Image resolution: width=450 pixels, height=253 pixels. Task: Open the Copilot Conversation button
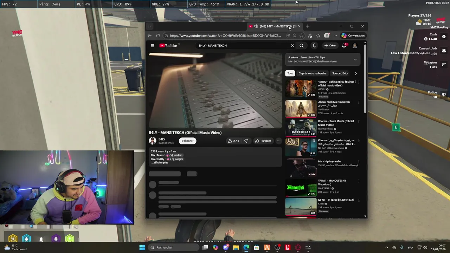[x=353, y=35]
